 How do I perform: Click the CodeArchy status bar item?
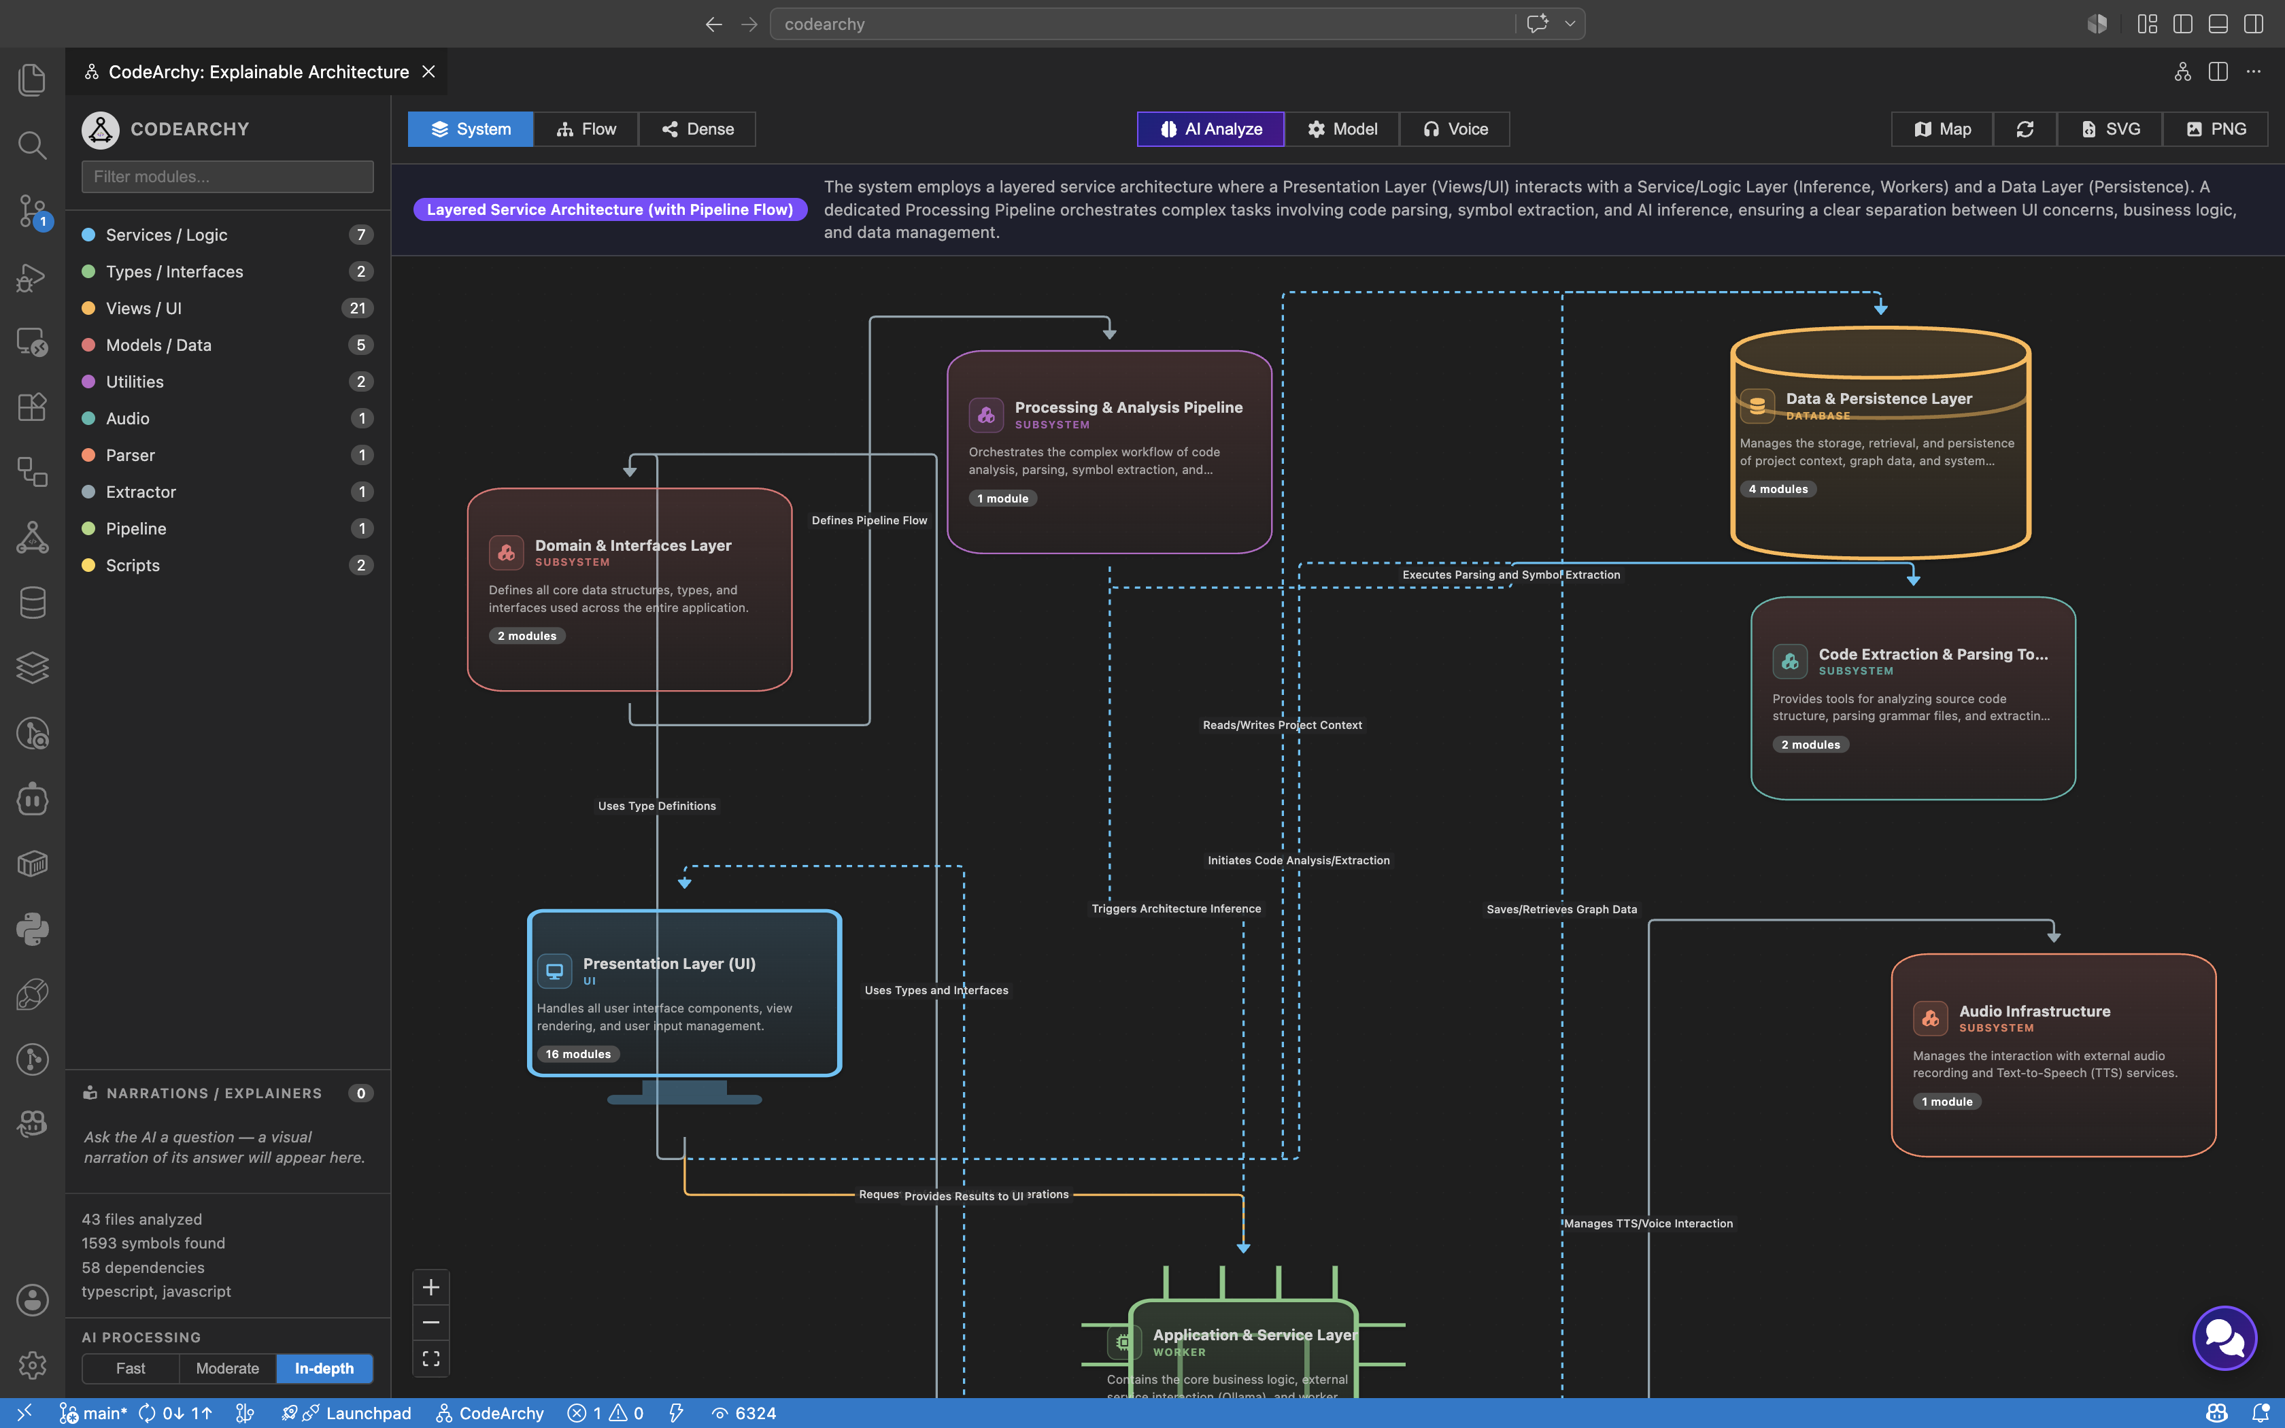[x=490, y=1413]
